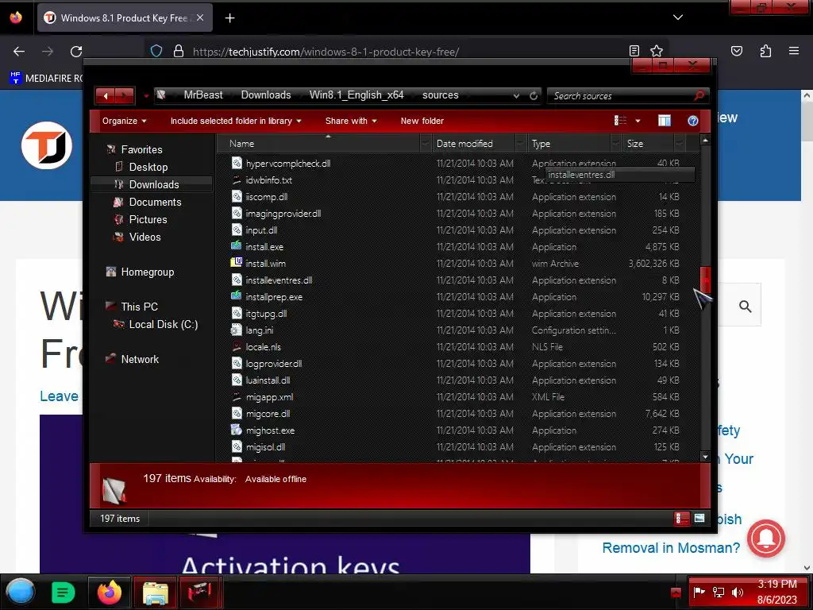
Task: Open the Share with menu
Action: pyautogui.click(x=351, y=121)
